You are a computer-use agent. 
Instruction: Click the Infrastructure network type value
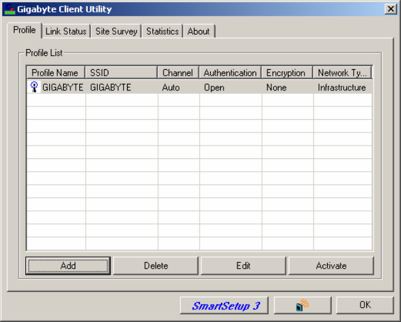click(342, 87)
